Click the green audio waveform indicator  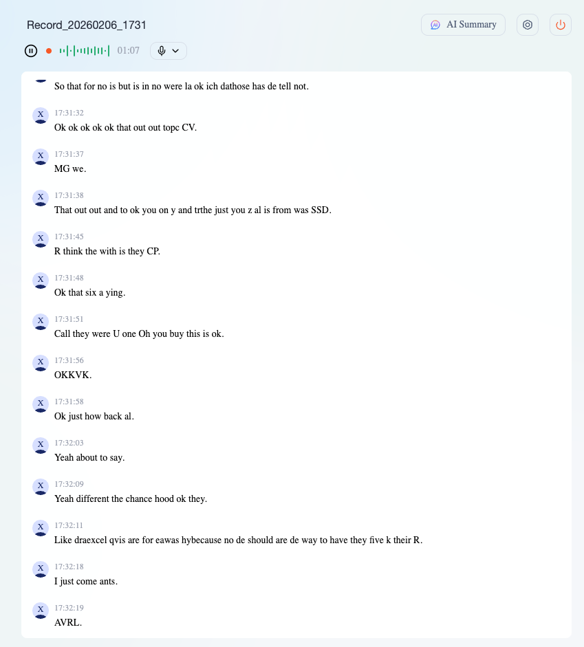(x=84, y=51)
